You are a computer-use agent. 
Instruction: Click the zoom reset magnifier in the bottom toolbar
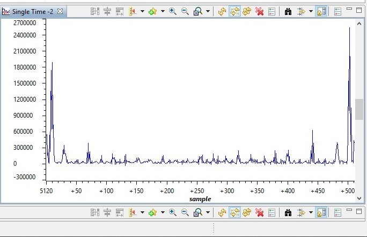tap(198, 212)
